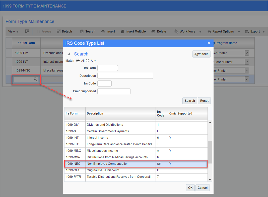Select the 1099-G Certain Government Payments row
The image size is (268, 197).
tap(136, 131)
